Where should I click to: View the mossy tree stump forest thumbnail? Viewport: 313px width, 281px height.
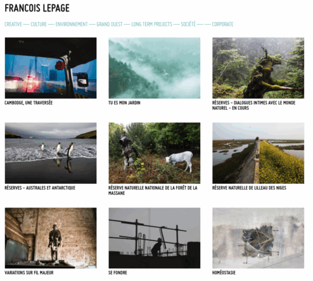(259, 68)
